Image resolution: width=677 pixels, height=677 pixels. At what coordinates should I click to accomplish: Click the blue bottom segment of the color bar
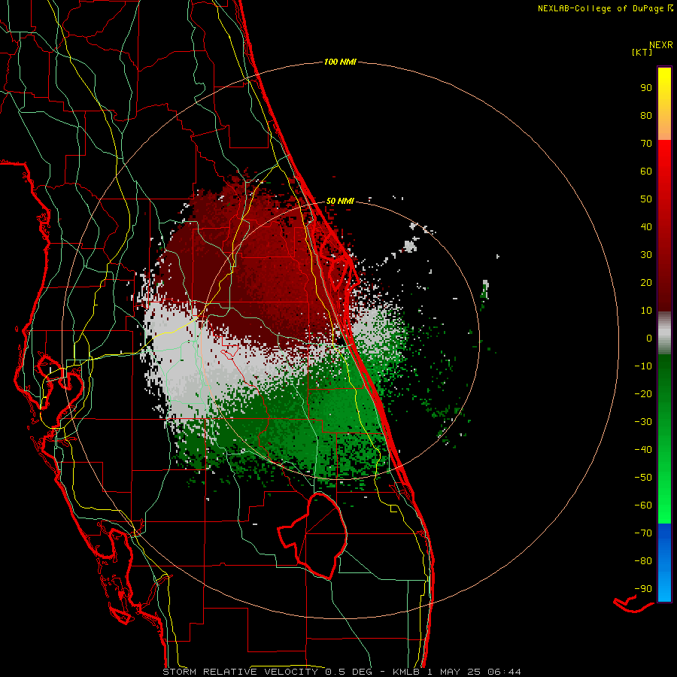(664, 563)
